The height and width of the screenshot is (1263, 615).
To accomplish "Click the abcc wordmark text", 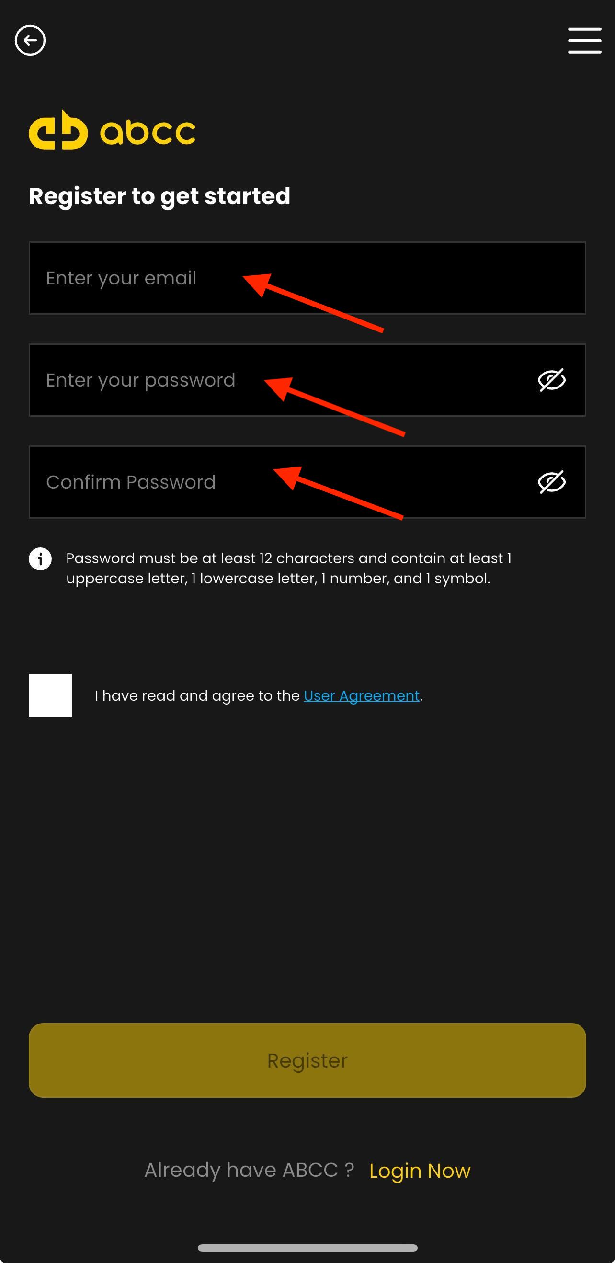I will point(148,132).
